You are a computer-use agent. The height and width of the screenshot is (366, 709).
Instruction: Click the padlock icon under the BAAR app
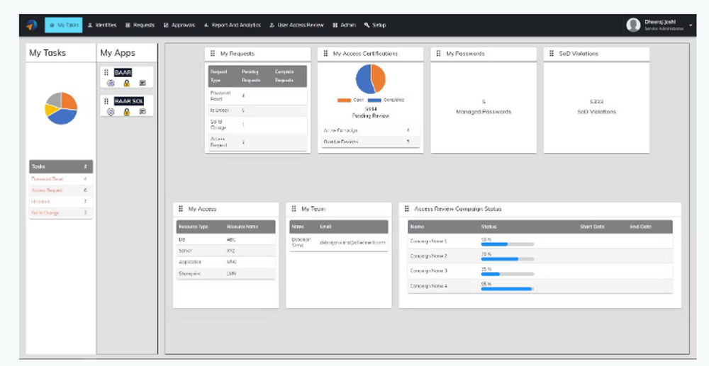click(x=127, y=83)
